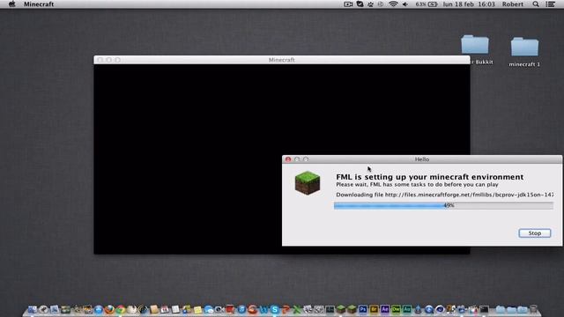Open the volume control in menu bar
564x317 pixels.
point(405,4)
